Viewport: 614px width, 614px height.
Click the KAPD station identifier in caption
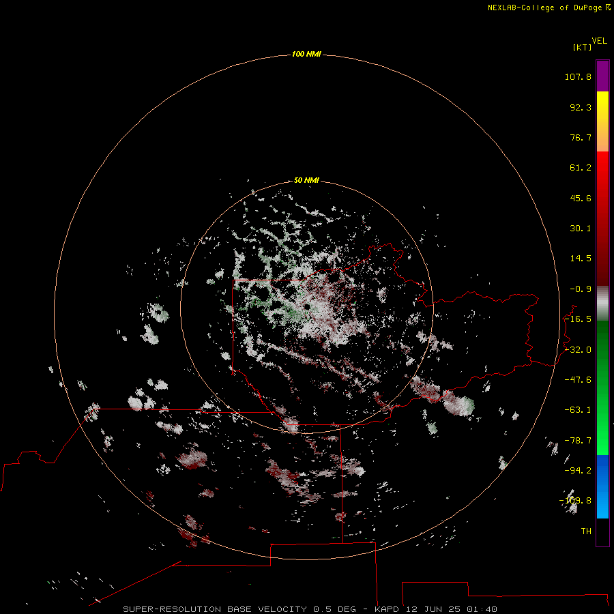(x=387, y=609)
